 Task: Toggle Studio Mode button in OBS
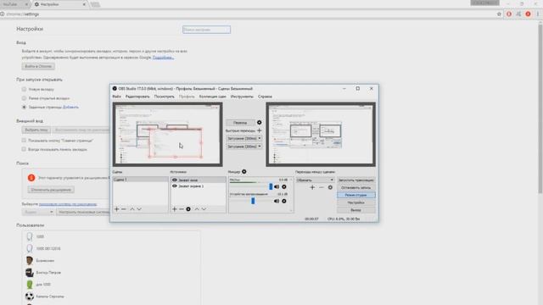pyautogui.click(x=356, y=195)
